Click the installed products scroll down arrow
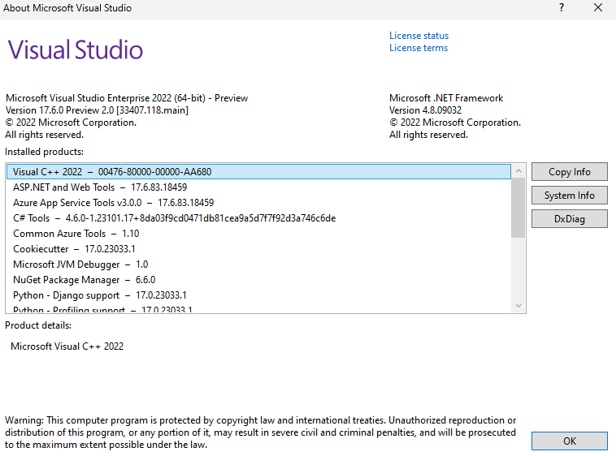 [x=518, y=305]
